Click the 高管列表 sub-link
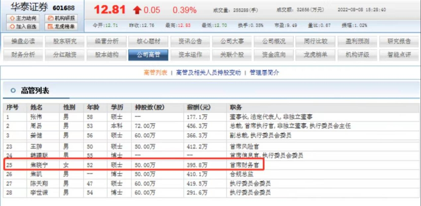 (x=155, y=73)
